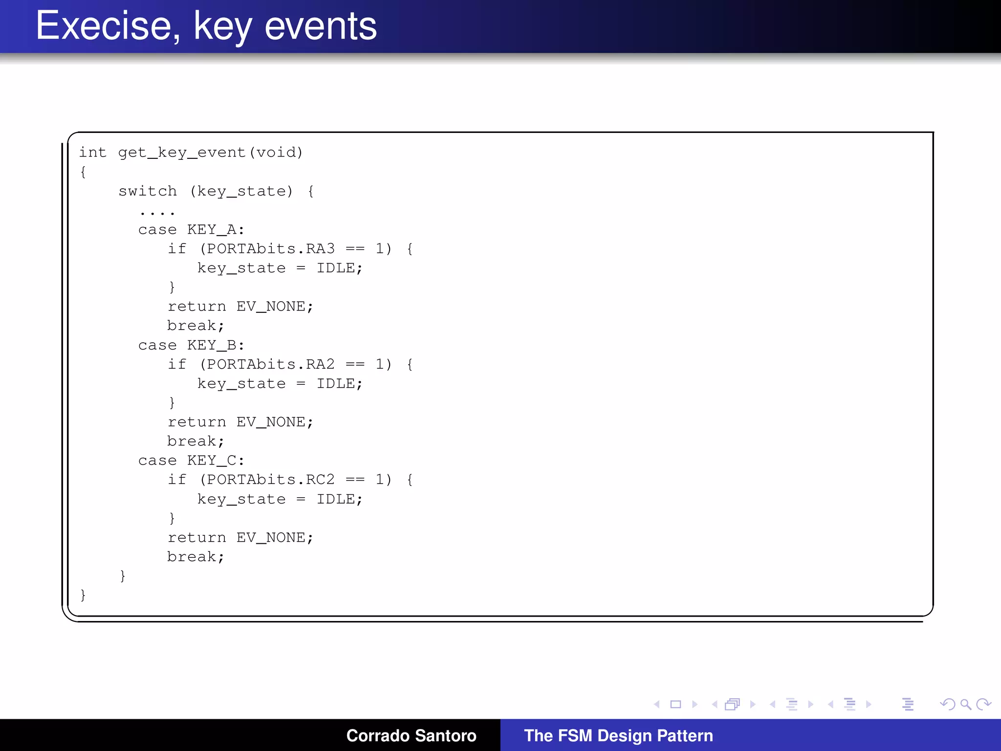The image size is (1001, 751).
Task: Click key_state = IDLE under KEY_C
Action: (280, 499)
